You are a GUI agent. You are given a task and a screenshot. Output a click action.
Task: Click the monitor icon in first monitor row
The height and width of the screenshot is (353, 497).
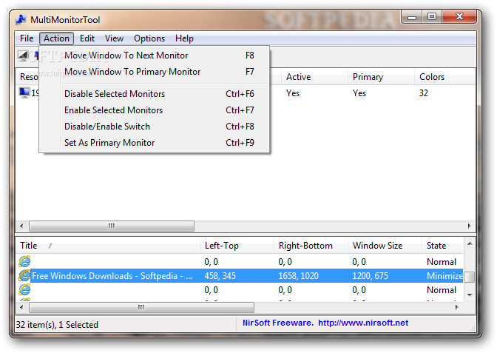click(x=24, y=93)
